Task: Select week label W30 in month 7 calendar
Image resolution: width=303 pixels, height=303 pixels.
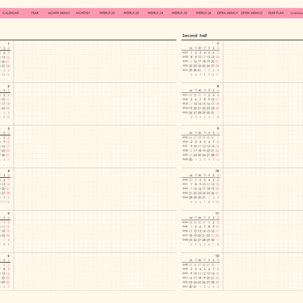Action: click(185, 66)
